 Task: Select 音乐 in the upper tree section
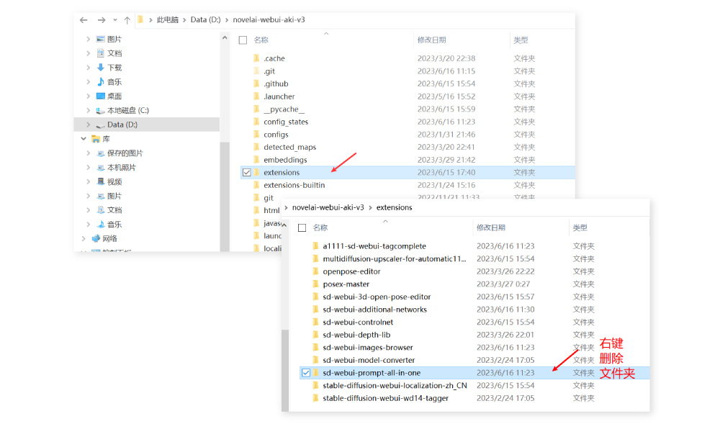coord(114,81)
